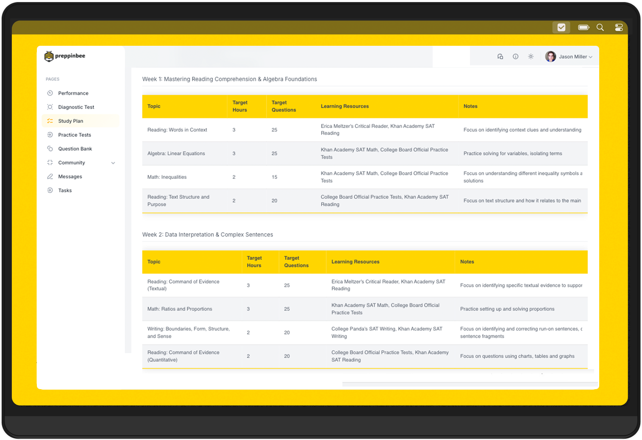The width and height of the screenshot is (642, 440).
Task: Click the Question Bank sidebar icon
Action: click(x=50, y=149)
